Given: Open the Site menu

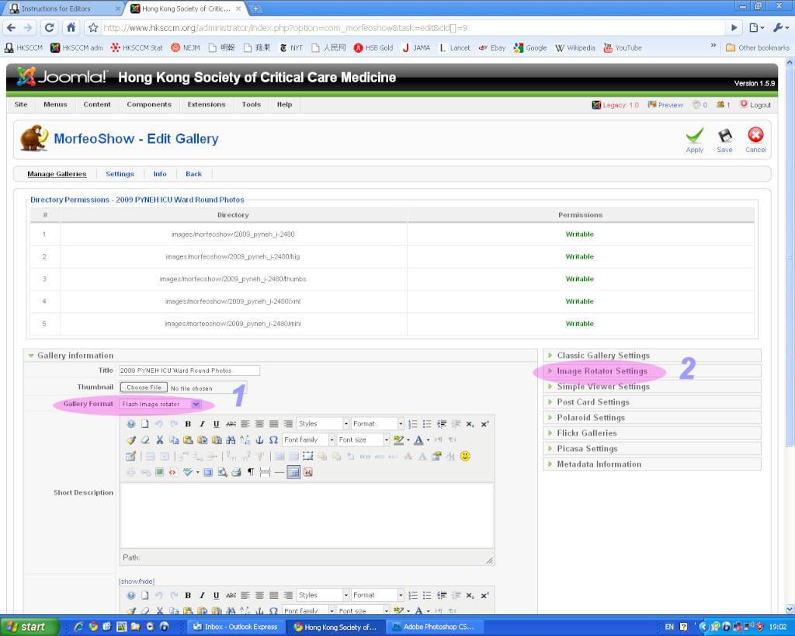Looking at the screenshot, I should click(x=21, y=105).
